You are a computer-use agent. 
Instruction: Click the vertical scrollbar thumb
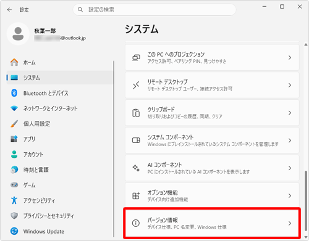(x=306, y=200)
